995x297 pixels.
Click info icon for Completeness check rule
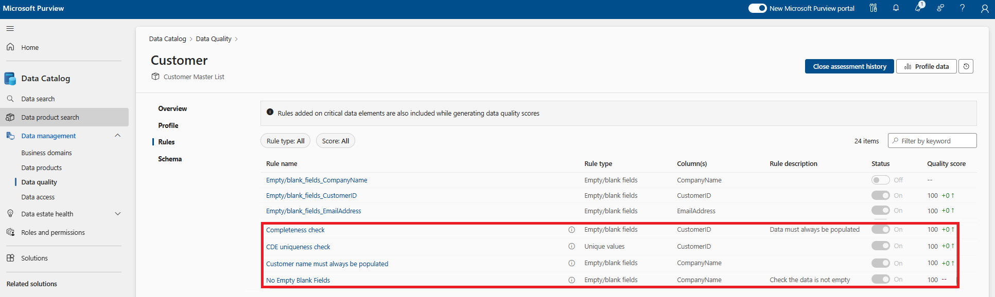[x=571, y=230]
